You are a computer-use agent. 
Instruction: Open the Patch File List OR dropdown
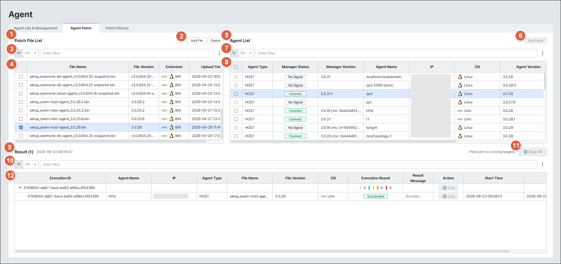pyautogui.click(x=31, y=53)
